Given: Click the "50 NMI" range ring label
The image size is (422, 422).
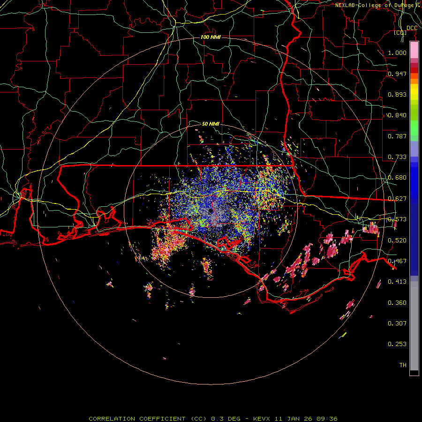Looking at the screenshot, I should point(211,124).
